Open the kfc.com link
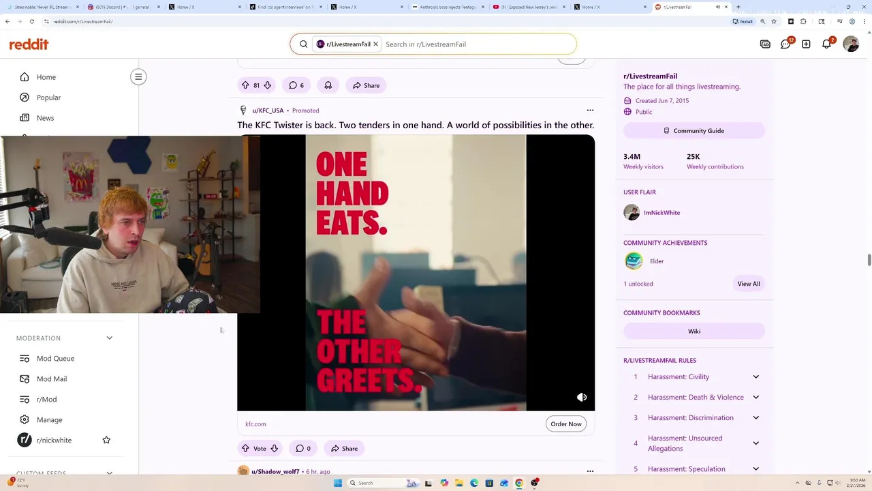 [255, 424]
